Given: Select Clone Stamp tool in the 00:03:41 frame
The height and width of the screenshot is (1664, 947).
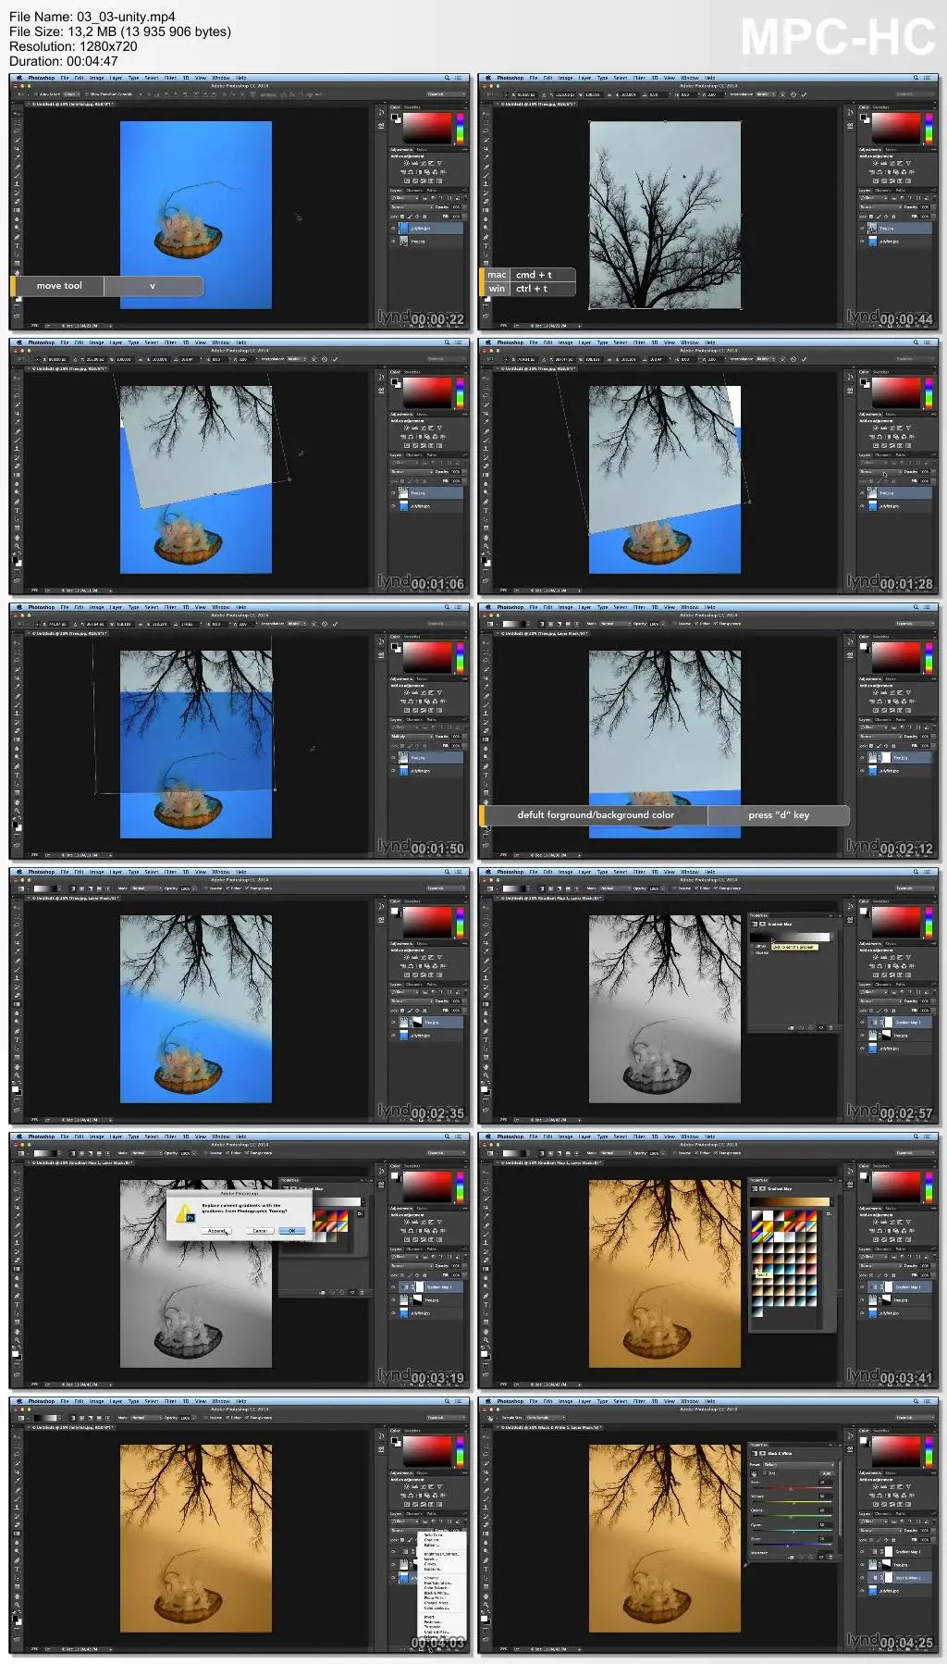Looking at the screenshot, I should tap(486, 1243).
